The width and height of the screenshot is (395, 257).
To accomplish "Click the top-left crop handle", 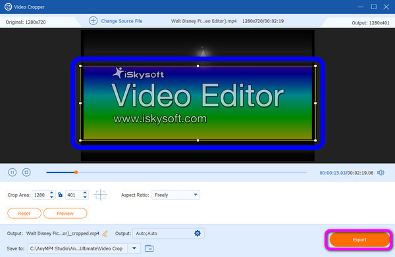I will 80,66.
